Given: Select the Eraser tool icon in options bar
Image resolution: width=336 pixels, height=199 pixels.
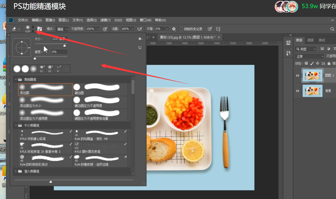Looking at the screenshot, I should 14,29.
